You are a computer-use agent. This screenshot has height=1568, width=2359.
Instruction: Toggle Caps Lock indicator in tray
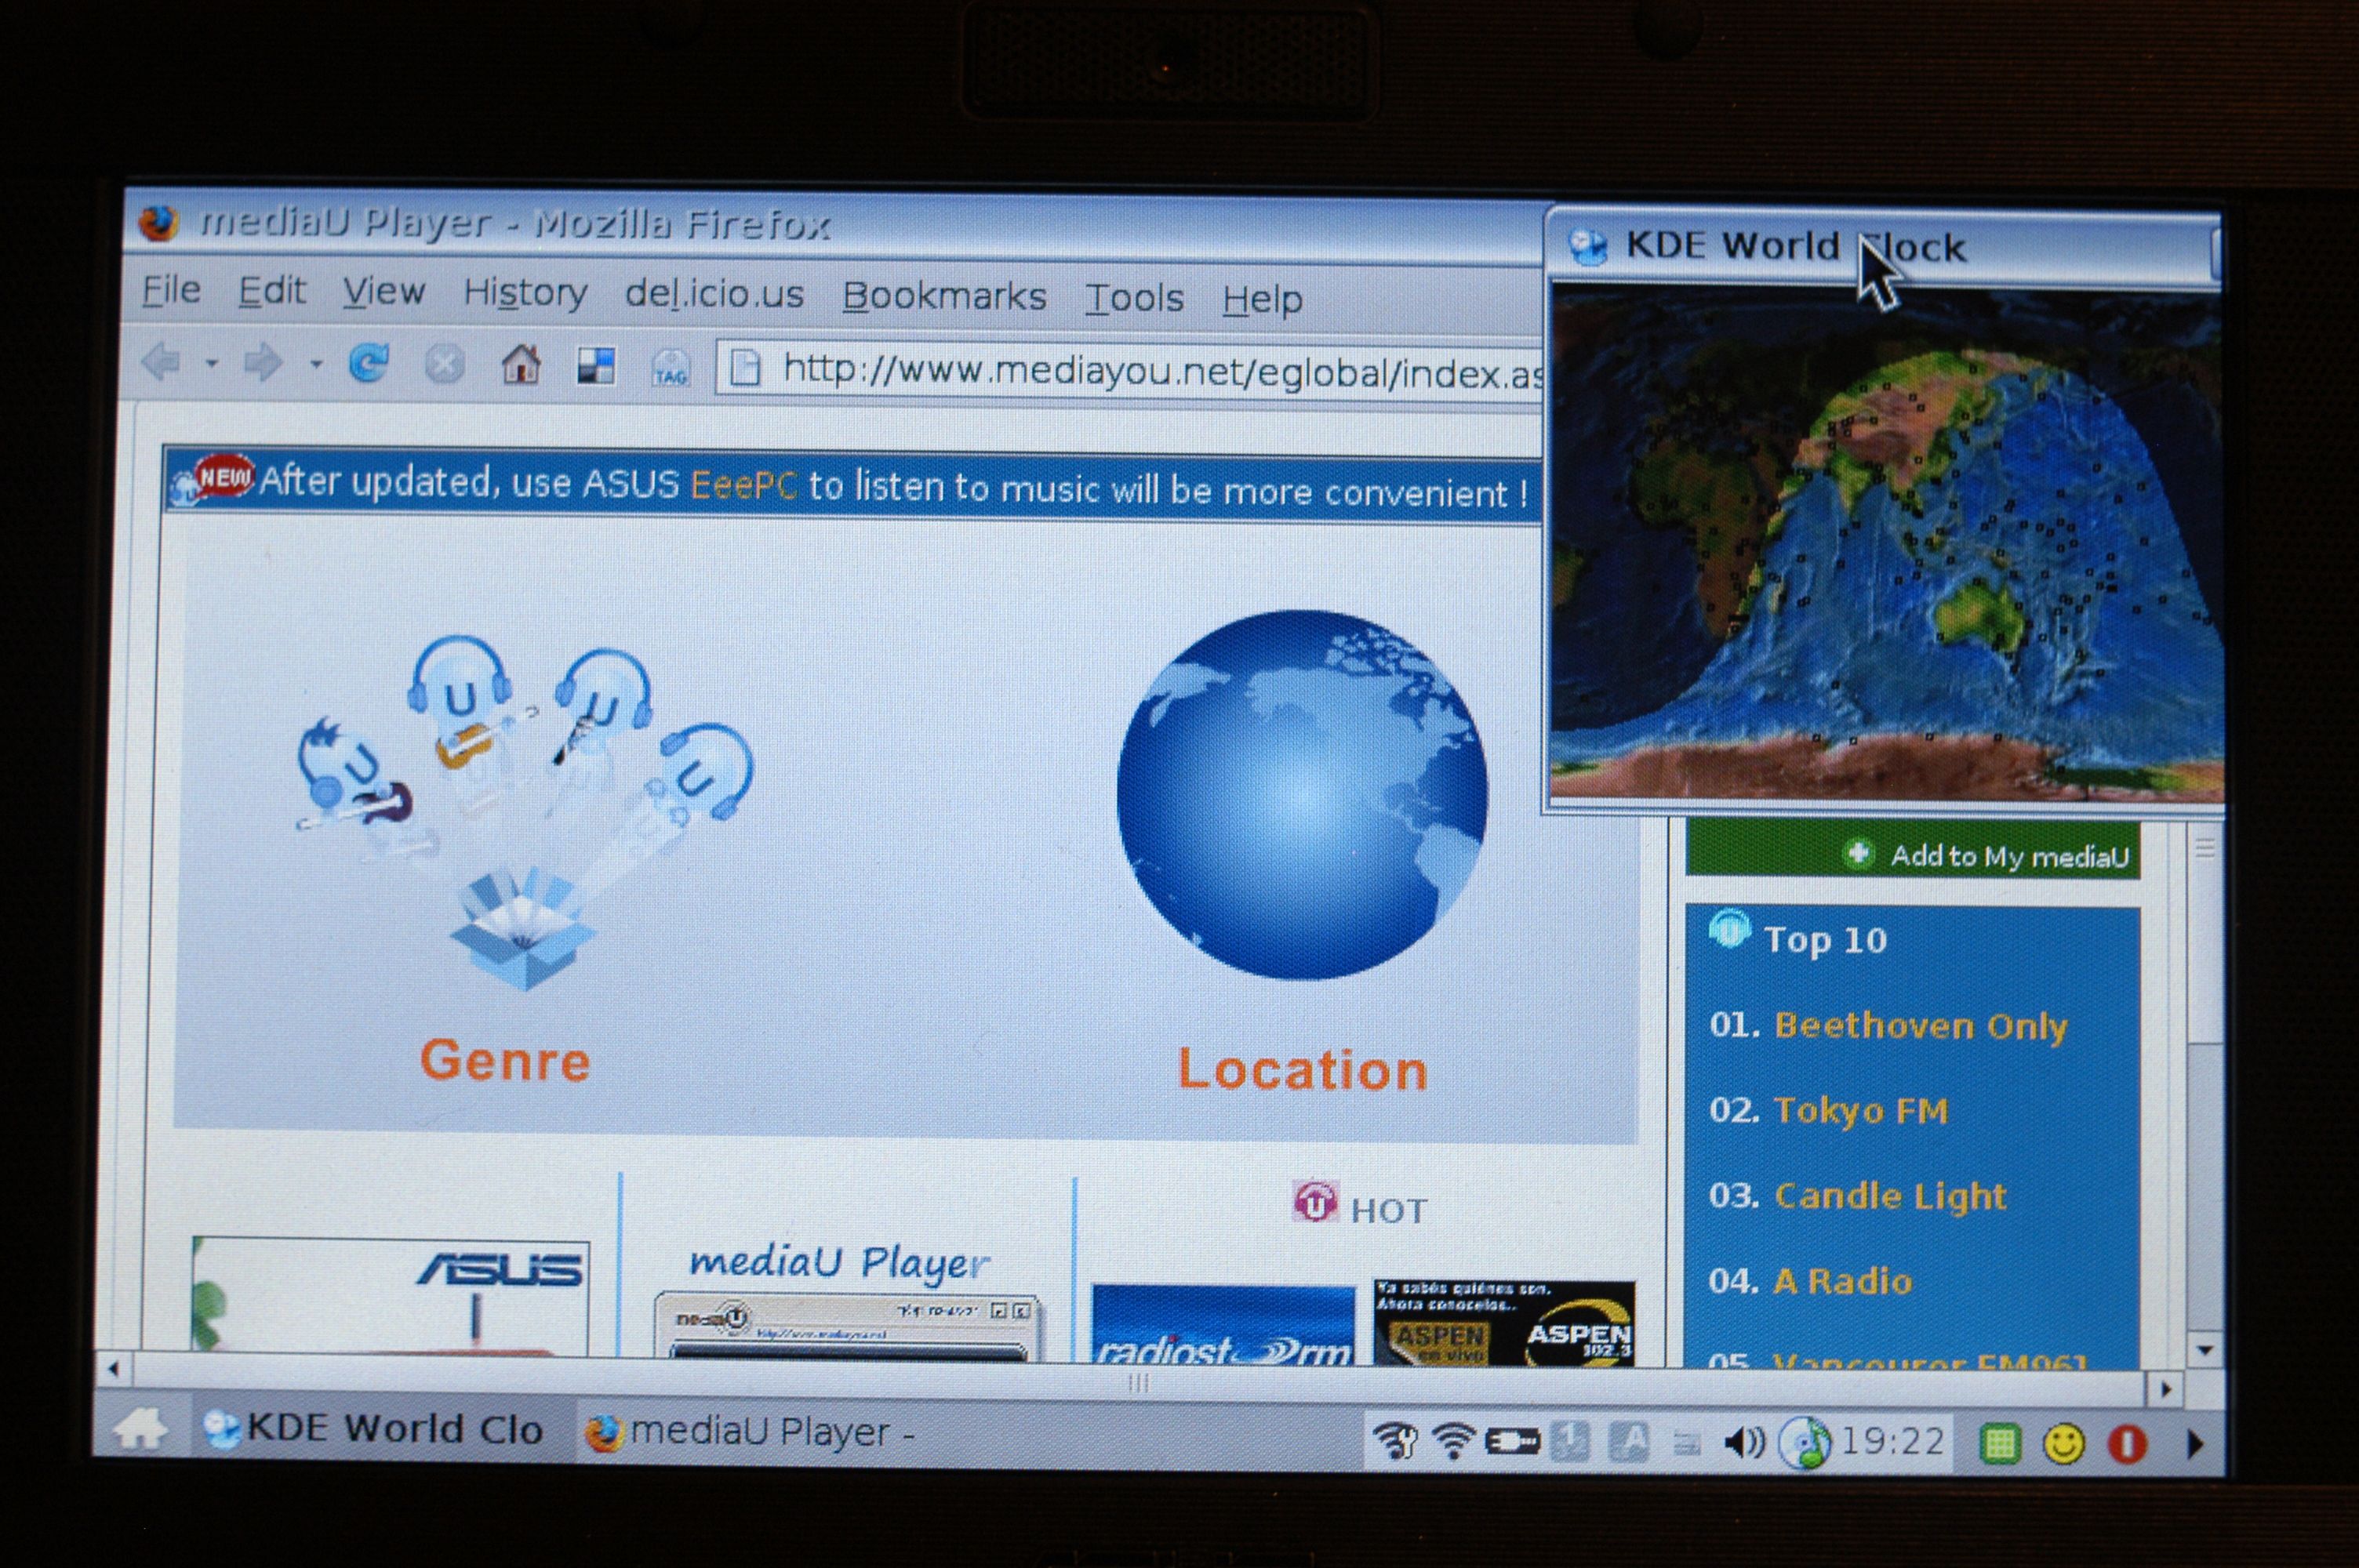1629,1442
